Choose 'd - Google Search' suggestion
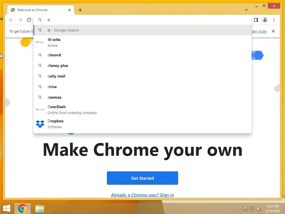This screenshot has height=214, width=285. (142, 30)
